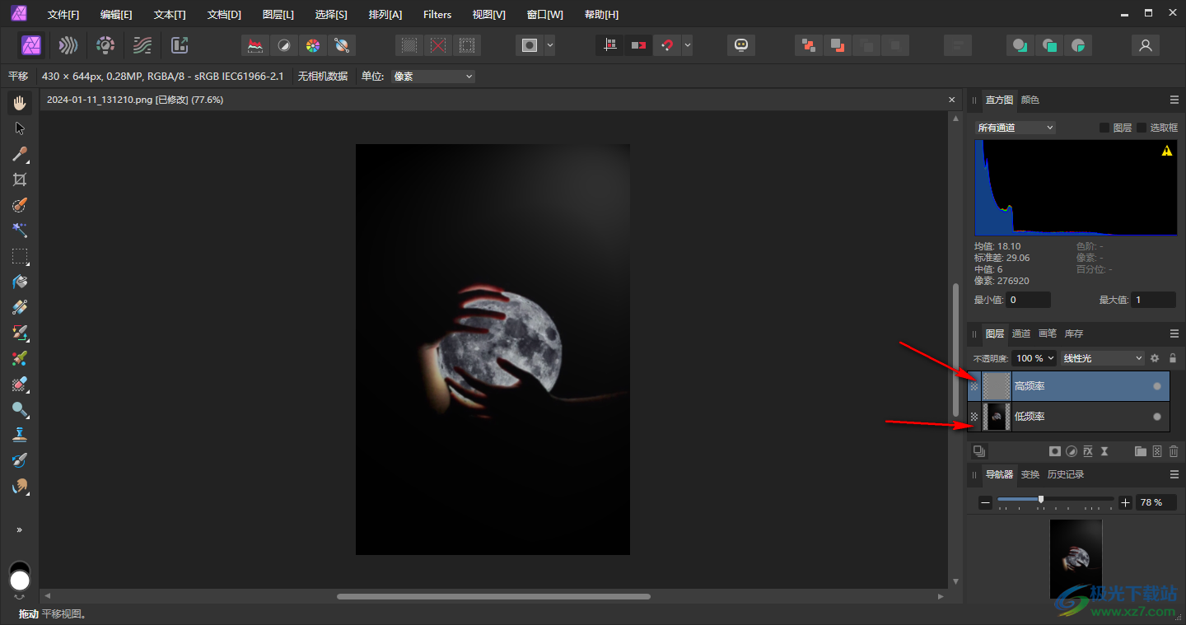Enable the 图层 checkbox in histogram
The image size is (1186, 625).
tap(1104, 128)
